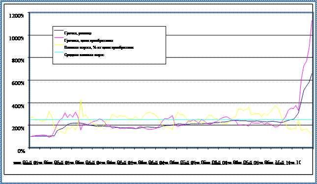Select the yellow legend line sample

[x=59, y=45]
